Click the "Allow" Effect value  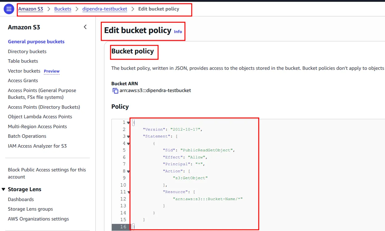point(197,157)
